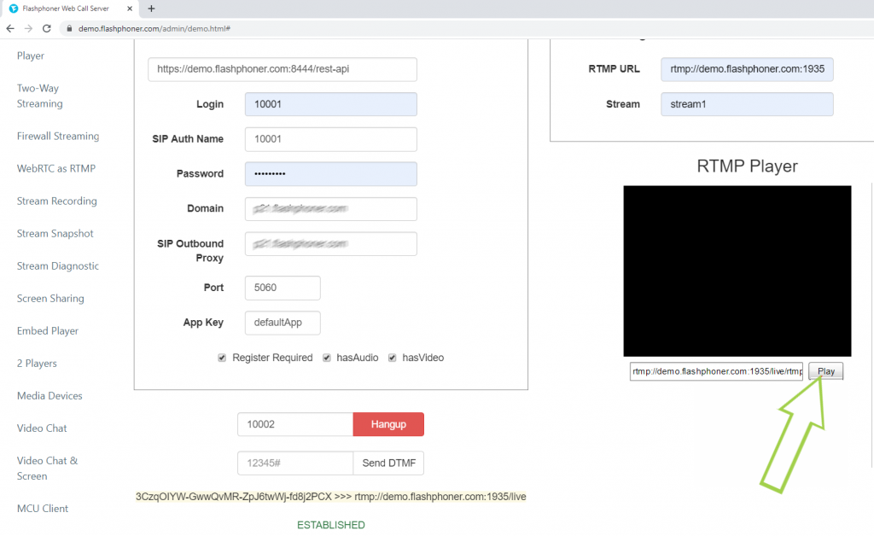Click the callee field containing 10002
The width and height of the screenshot is (874, 536).
click(x=295, y=424)
